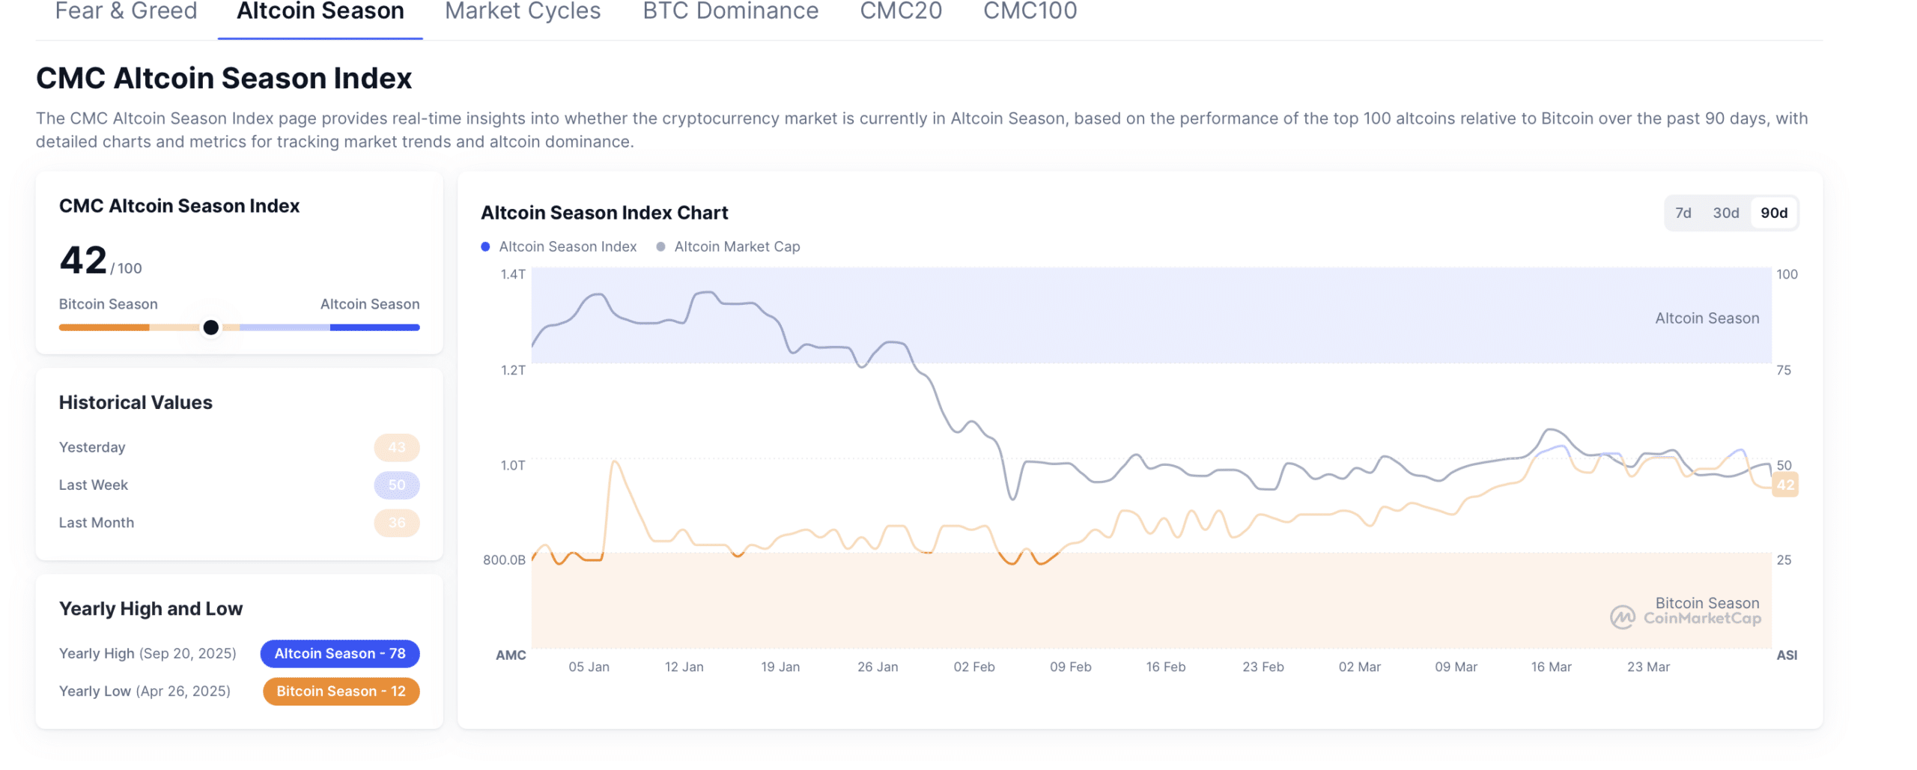Select the 7d chart time range
This screenshot has width=1917, height=770.
pyautogui.click(x=1683, y=213)
